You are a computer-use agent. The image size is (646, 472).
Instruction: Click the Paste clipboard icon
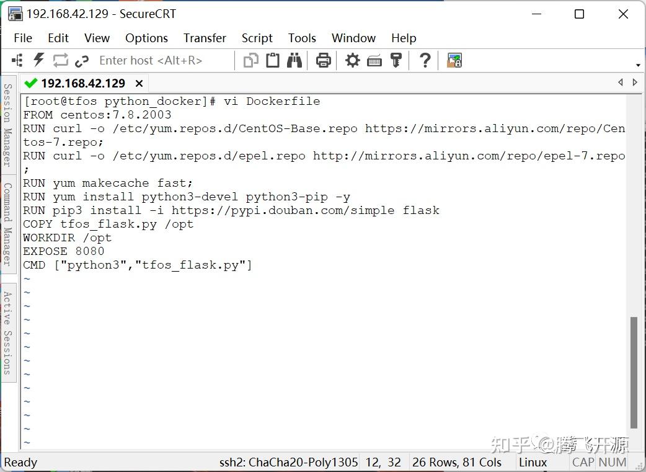point(273,60)
